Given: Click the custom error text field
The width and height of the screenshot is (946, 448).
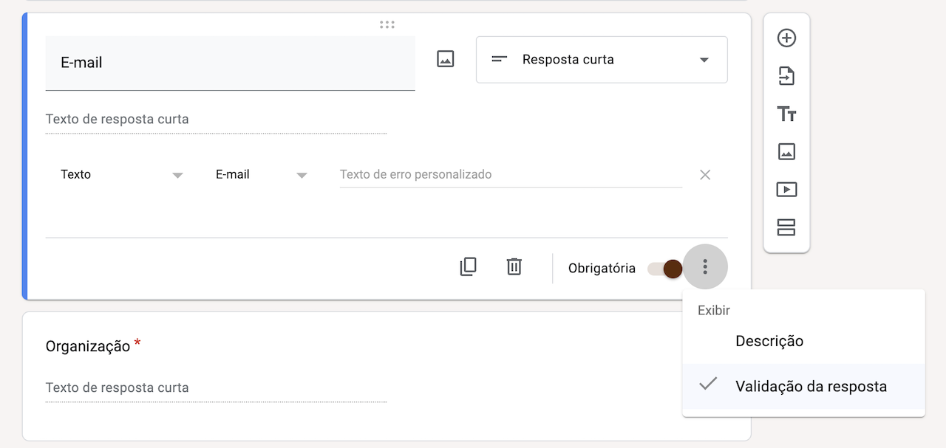Looking at the screenshot, I should [510, 175].
